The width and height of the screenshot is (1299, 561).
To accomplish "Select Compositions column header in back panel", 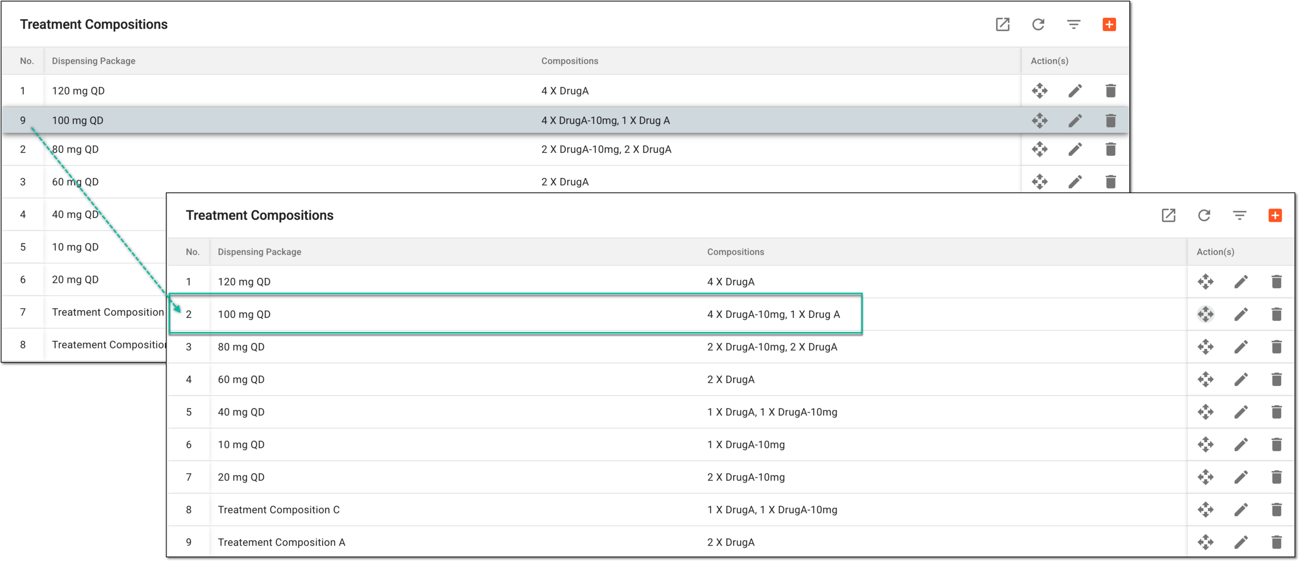I will click(569, 61).
